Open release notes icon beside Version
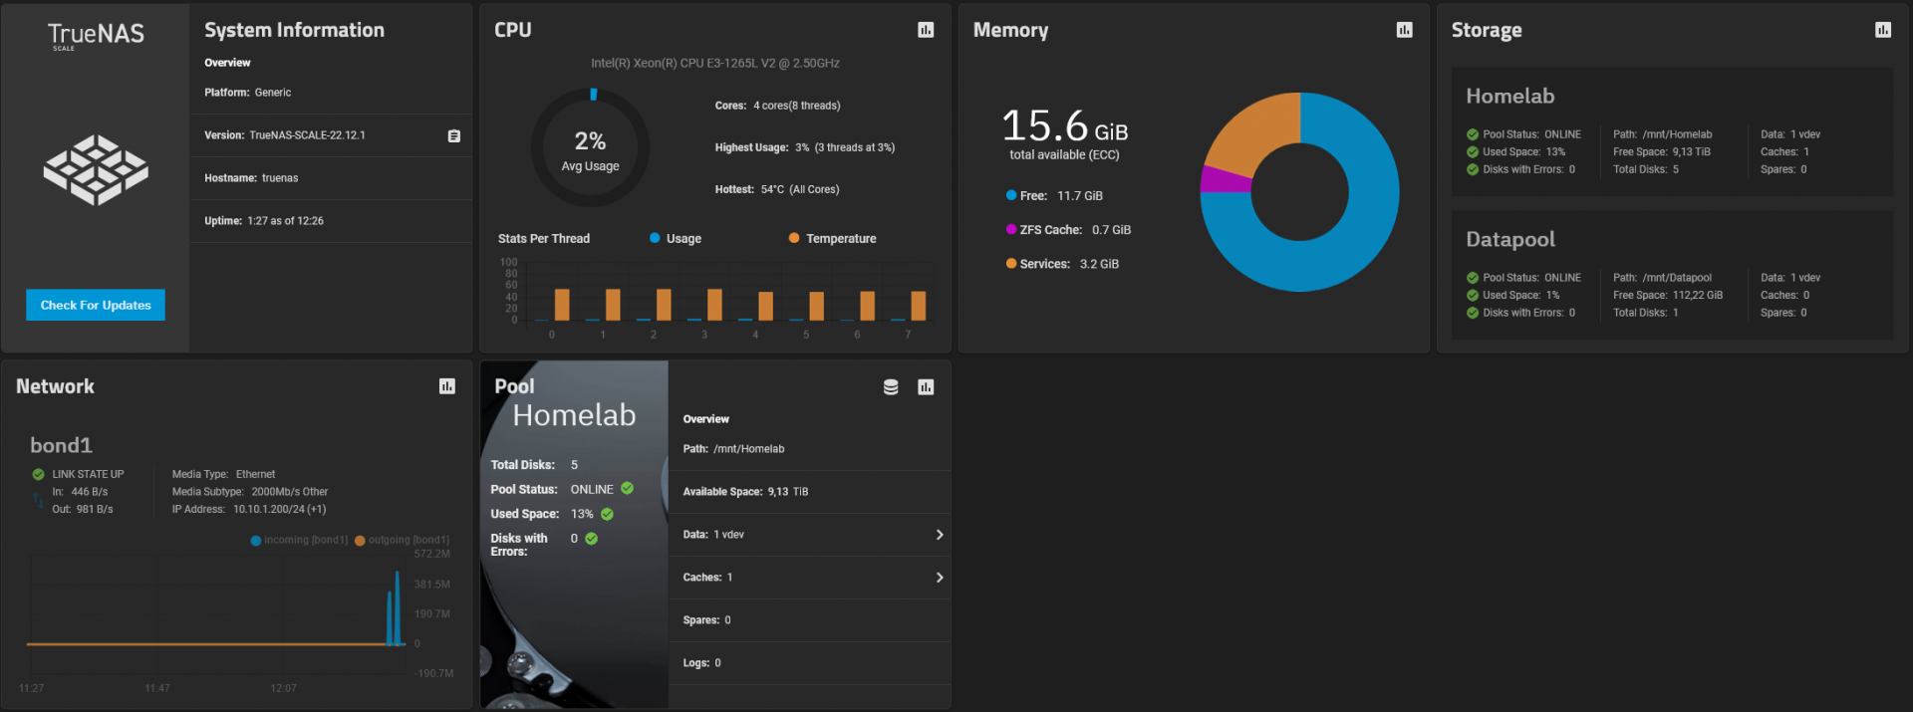Image resolution: width=1913 pixels, height=712 pixels. pyautogui.click(x=454, y=135)
